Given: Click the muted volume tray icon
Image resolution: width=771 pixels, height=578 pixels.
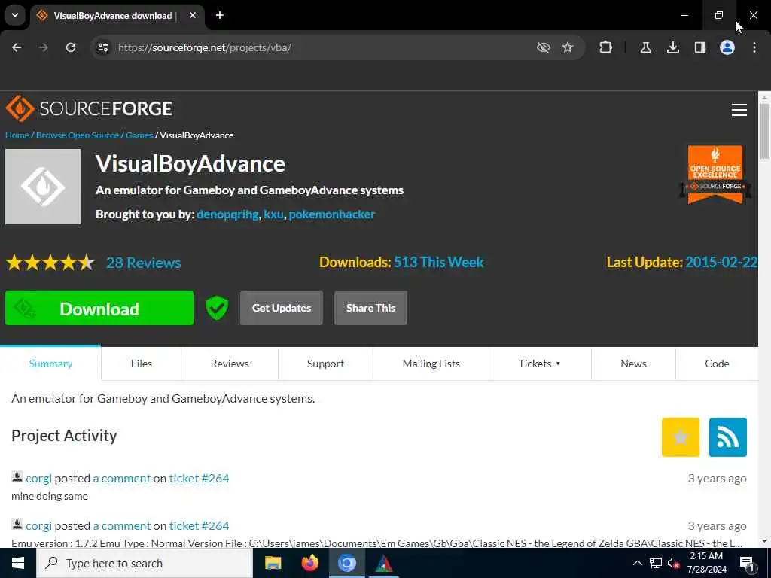Looking at the screenshot, I should [x=673, y=563].
